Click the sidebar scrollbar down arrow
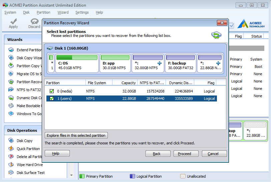Screen dimensions: 271x182 (x=71, y=175)
